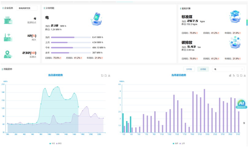The width and height of the screenshot is (248, 147).
Task: Save 当月逐日趋势 chart via download icon
Action: [244, 75]
